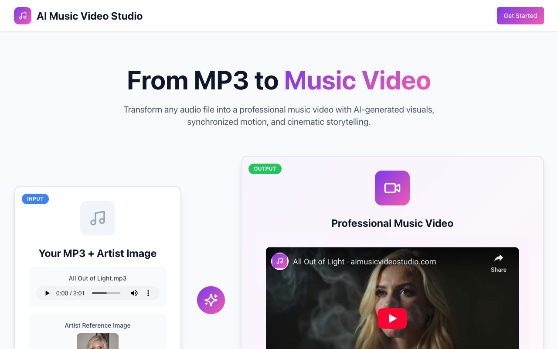Screen dimensions: 558x349
Task: Play the All Out of Light.mp3 audio
Action: coord(47,293)
